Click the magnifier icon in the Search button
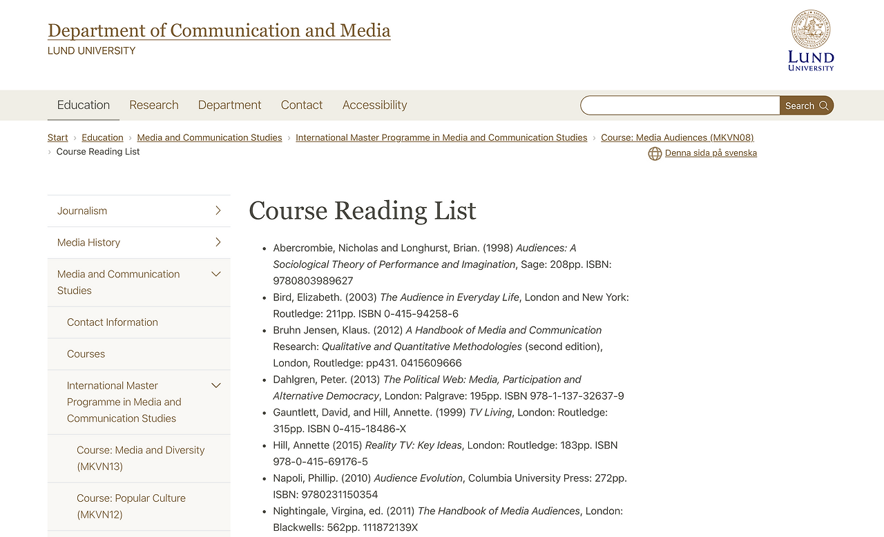Viewport: 884px width, 537px height. click(824, 106)
